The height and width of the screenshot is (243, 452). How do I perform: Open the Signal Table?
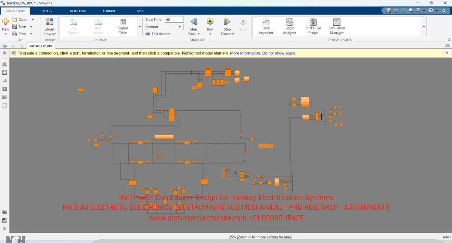[123, 27]
